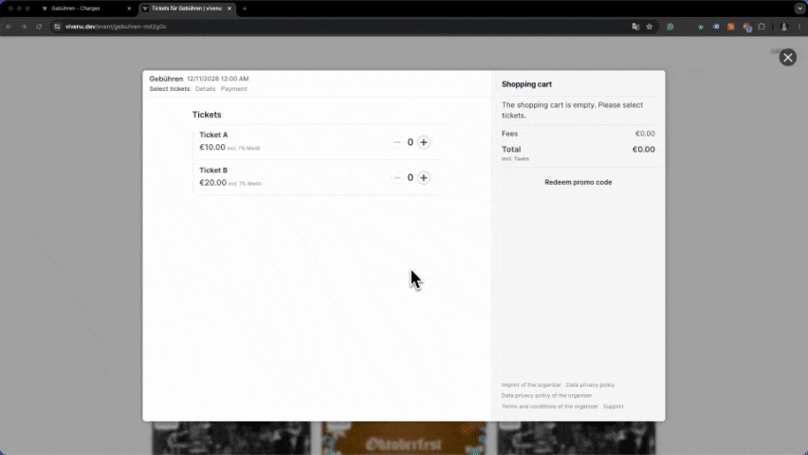Go to the Details step

click(205, 89)
